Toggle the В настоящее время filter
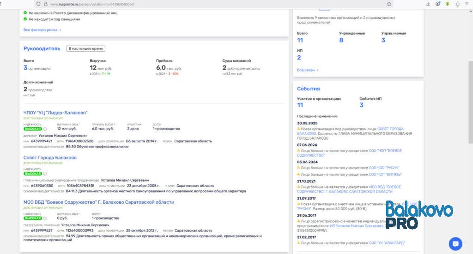 pyautogui.click(x=85, y=48)
